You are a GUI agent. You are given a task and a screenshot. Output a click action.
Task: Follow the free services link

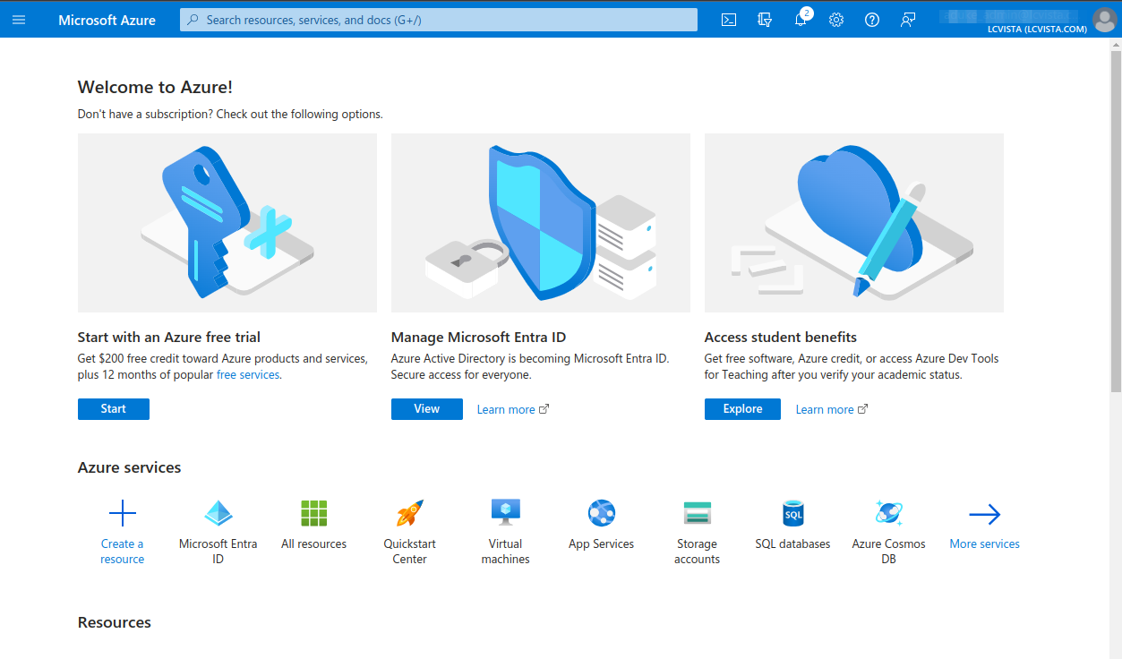tap(248, 375)
